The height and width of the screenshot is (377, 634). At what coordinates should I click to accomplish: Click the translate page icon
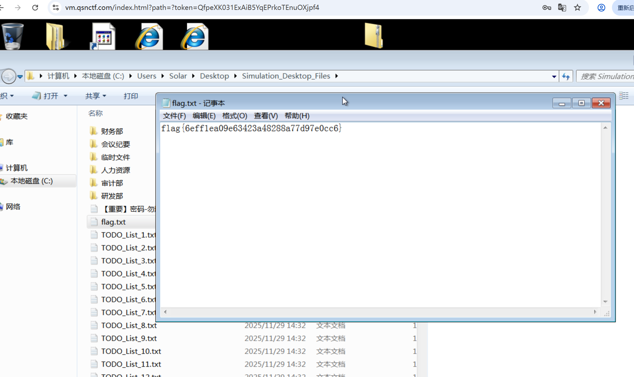tap(562, 8)
